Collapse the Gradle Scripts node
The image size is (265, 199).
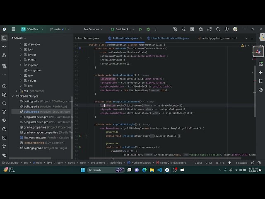click(x=13, y=96)
